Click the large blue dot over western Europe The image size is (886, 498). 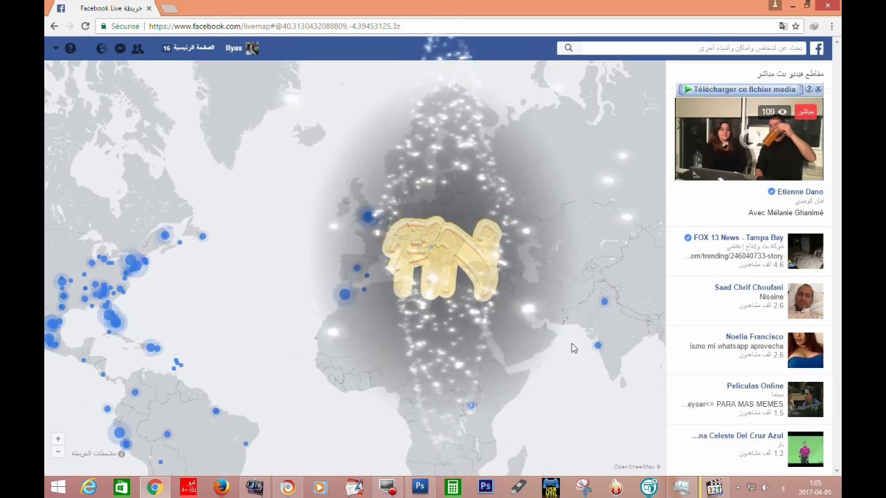(x=368, y=216)
